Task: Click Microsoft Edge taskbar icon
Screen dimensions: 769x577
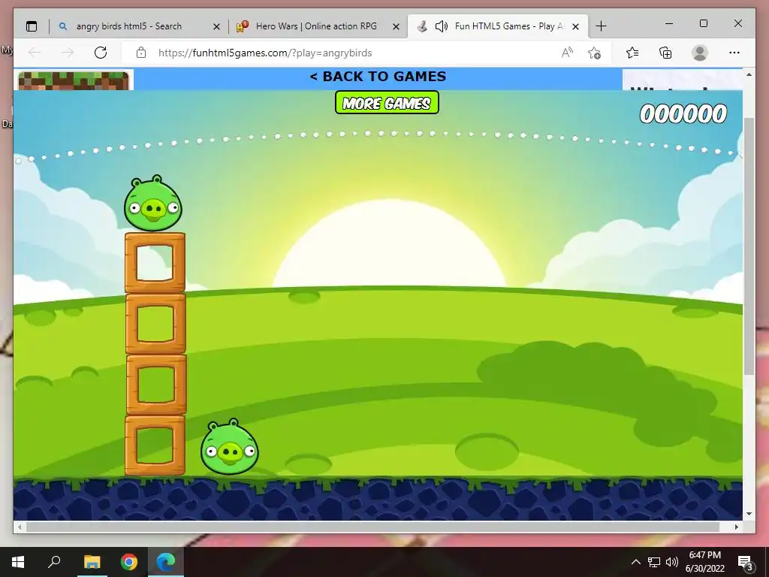Action: click(166, 562)
